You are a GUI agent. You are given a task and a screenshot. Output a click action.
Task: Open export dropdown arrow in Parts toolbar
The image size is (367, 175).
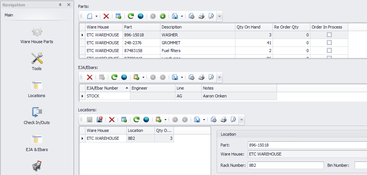point(182,16)
